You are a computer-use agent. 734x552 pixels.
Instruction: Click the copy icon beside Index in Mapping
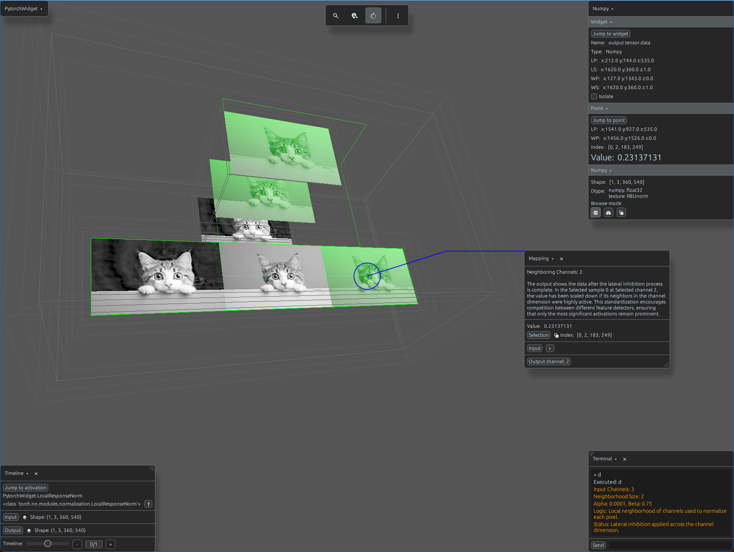(x=556, y=335)
